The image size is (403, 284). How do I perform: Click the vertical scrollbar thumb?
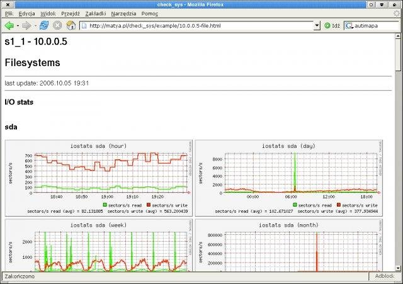pyautogui.click(x=398, y=55)
